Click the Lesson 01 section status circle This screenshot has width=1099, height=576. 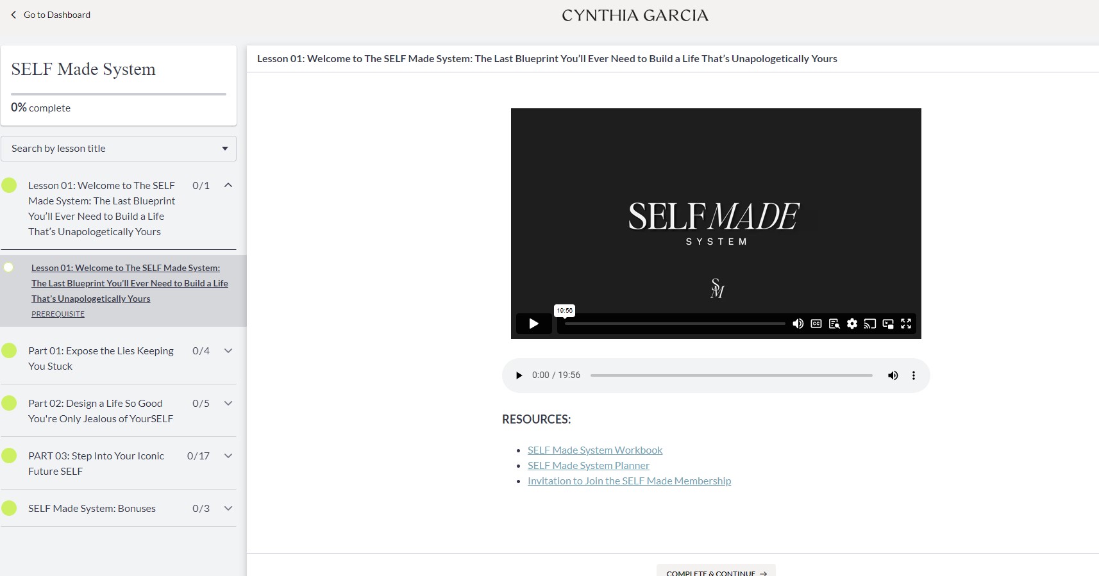pyautogui.click(x=9, y=185)
